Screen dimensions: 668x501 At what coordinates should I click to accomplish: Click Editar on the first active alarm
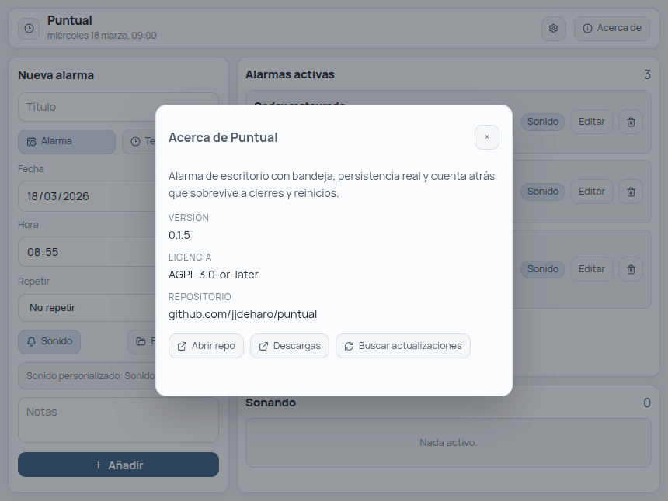coord(591,122)
